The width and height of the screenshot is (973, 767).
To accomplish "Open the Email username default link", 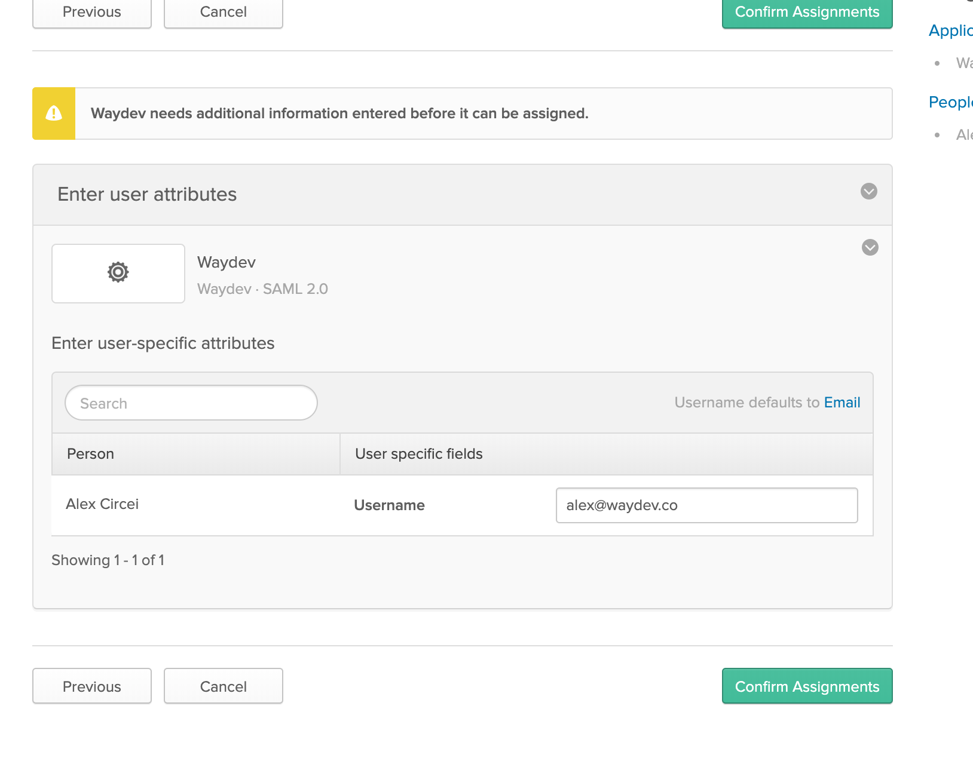I will [x=842, y=403].
